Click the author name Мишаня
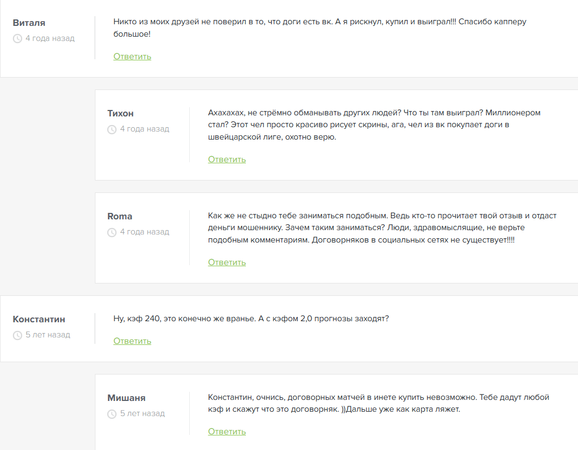 coord(127,398)
